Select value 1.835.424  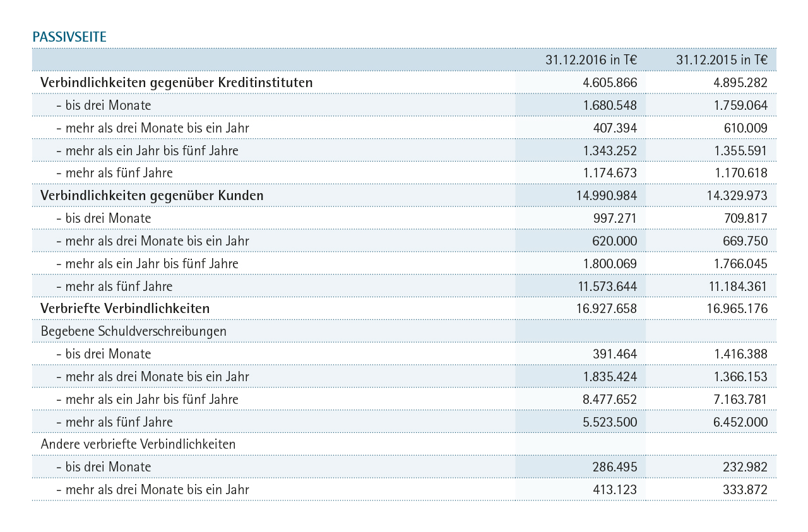pyautogui.click(x=611, y=377)
